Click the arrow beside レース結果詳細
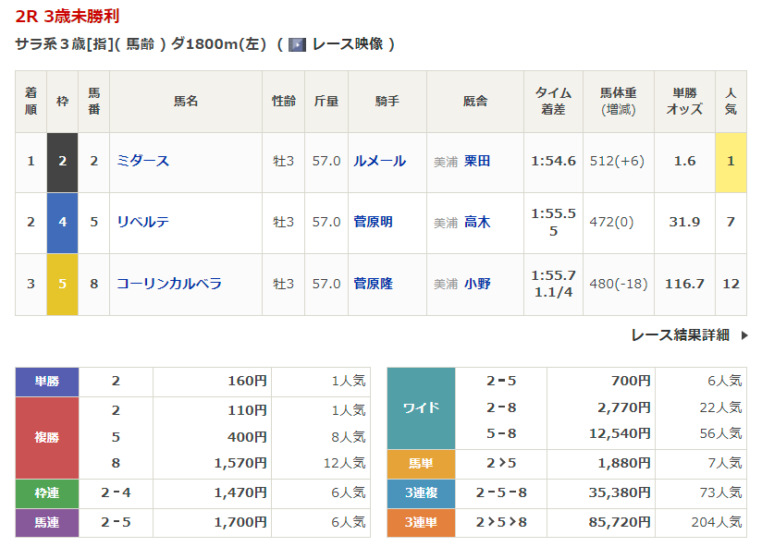Image resolution: width=762 pixels, height=547 pixels. tap(744, 335)
